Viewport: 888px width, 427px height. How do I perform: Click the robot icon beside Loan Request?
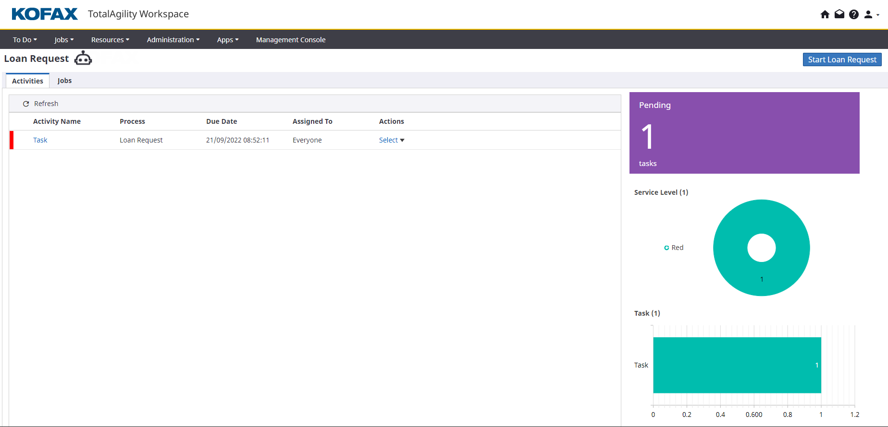coord(83,59)
